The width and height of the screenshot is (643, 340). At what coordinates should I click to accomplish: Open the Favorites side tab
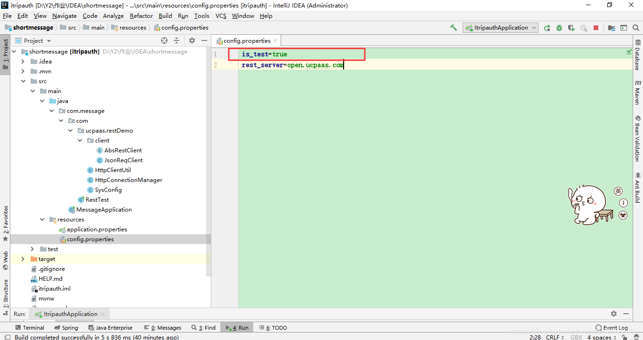(x=5, y=223)
